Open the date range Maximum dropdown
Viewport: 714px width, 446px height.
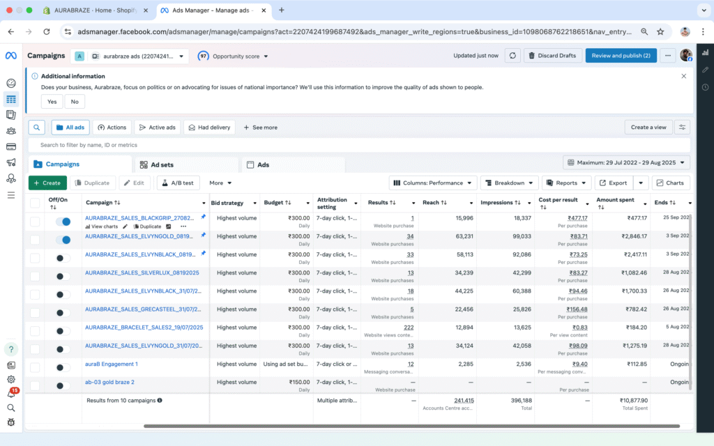(x=626, y=162)
